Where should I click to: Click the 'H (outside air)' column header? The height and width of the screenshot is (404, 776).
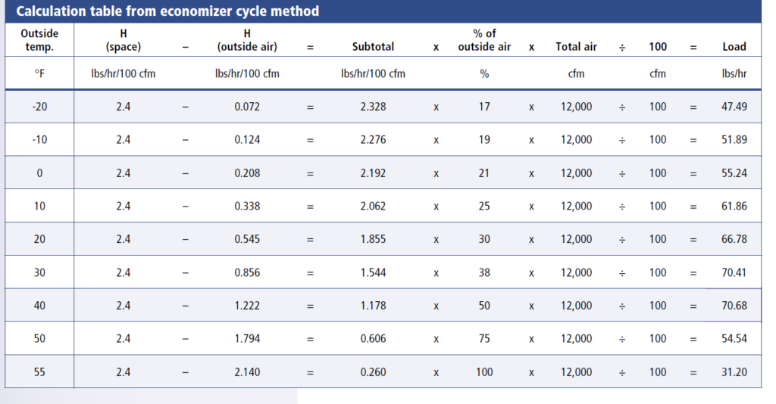[247, 40]
